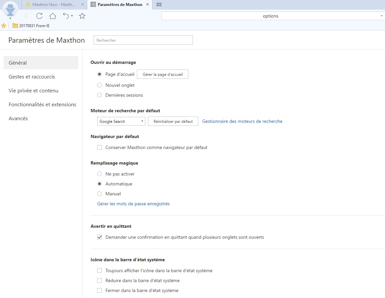Viewport: 385px width, 298px height.
Task: Uncheck confirmation en quittant checkbox
Action: 99,237
